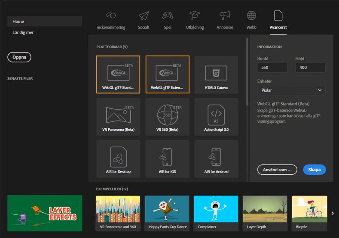The width and height of the screenshot is (339, 238).
Task: Choose AIR for iOS platform
Action: [167, 159]
